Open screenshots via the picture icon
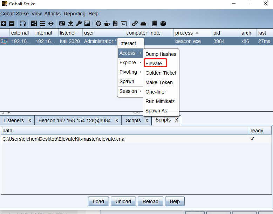This screenshot has width=273, height=214. pyautogui.click(x=87, y=23)
